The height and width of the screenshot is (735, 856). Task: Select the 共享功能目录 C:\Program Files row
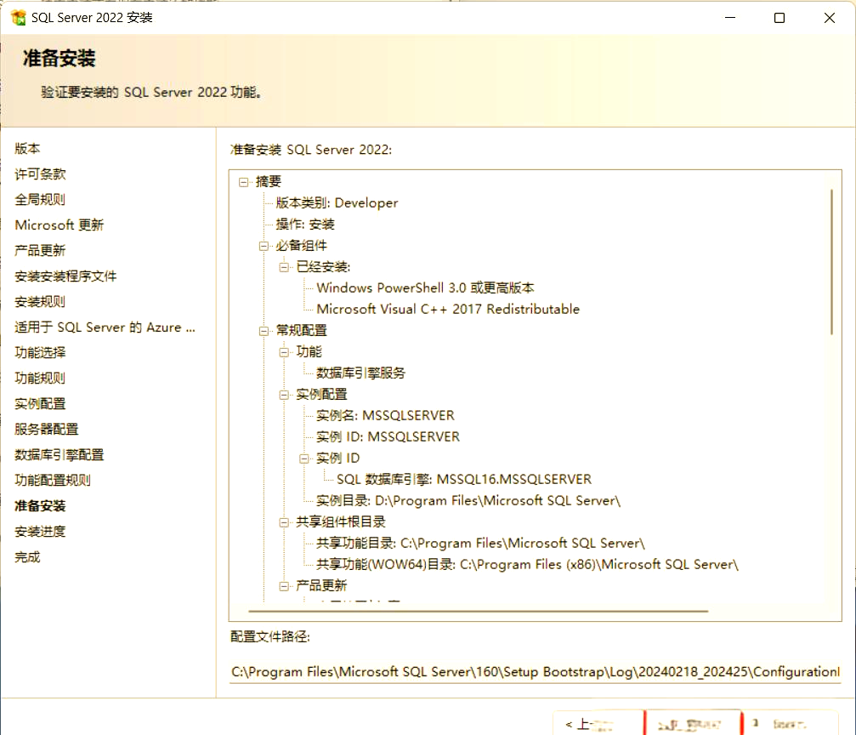click(x=480, y=544)
